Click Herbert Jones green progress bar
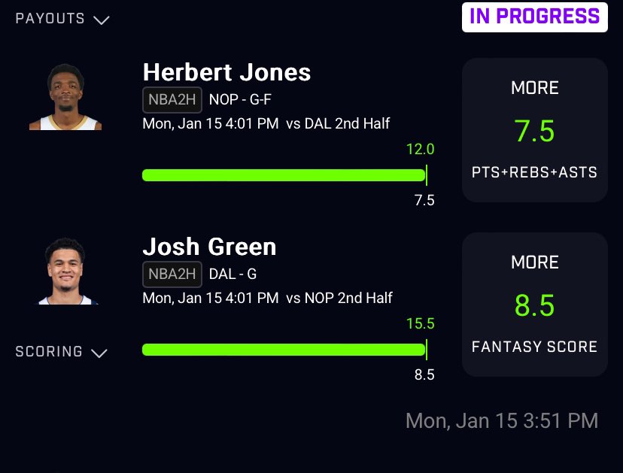Screen dimensions: 623x473 tap(284, 175)
